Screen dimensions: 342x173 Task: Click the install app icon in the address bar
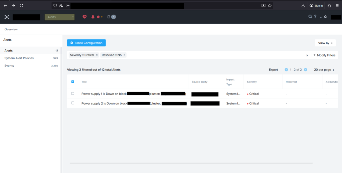click(264, 6)
